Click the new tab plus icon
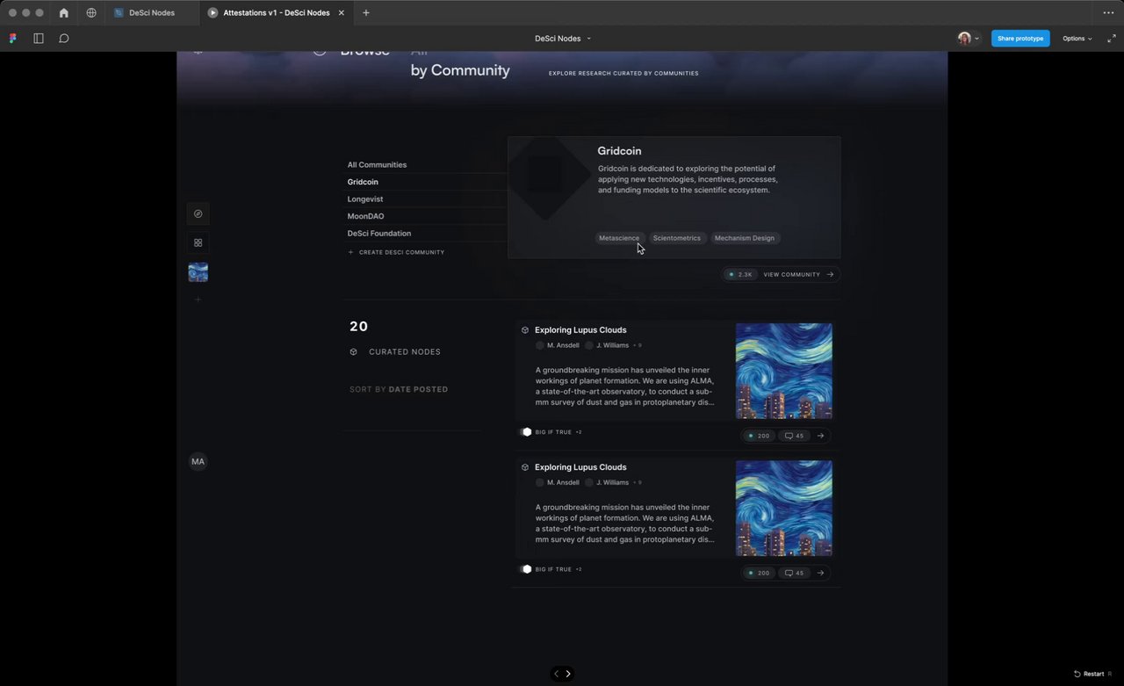1124x686 pixels. tap(366, 13)
